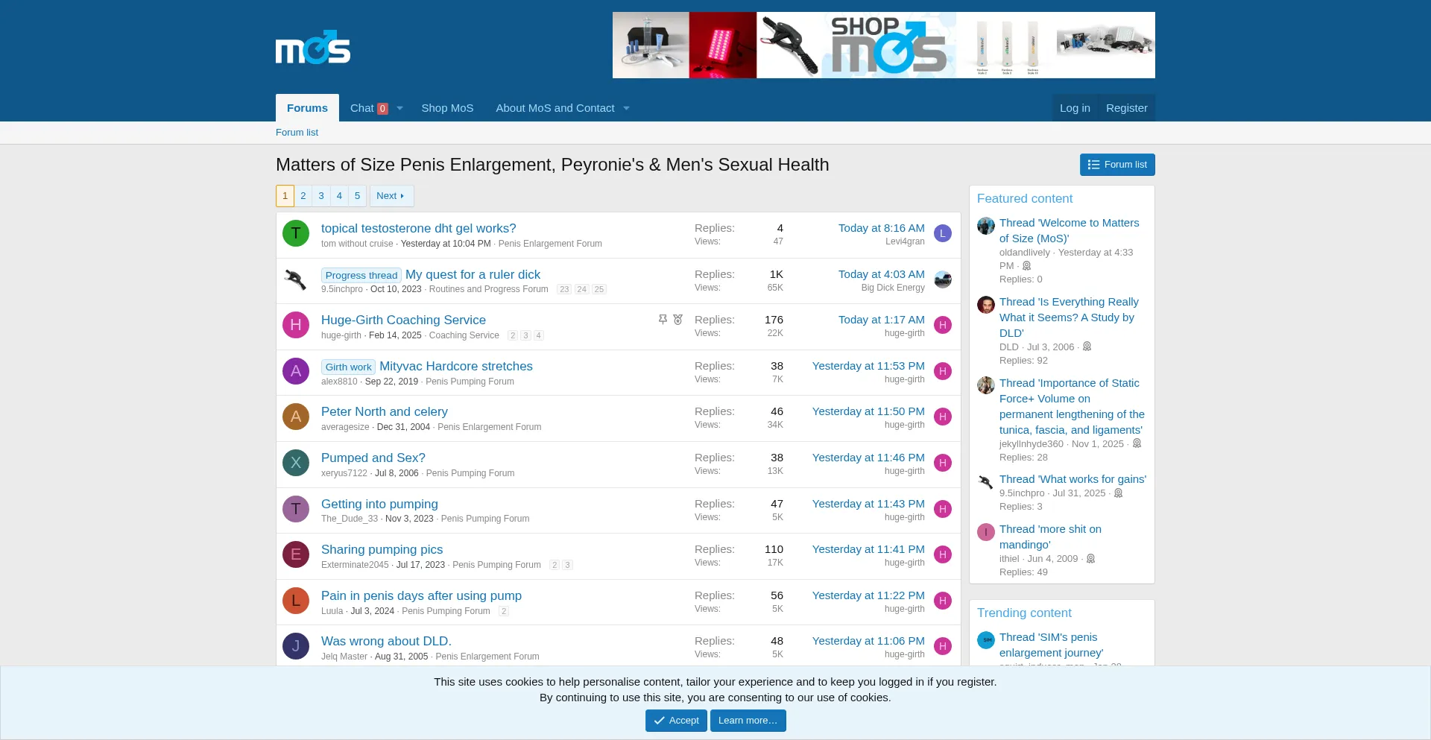Open Luula's orange L avatar
The width and height of the screenshot is (1431, 740).
pos(296,601)
